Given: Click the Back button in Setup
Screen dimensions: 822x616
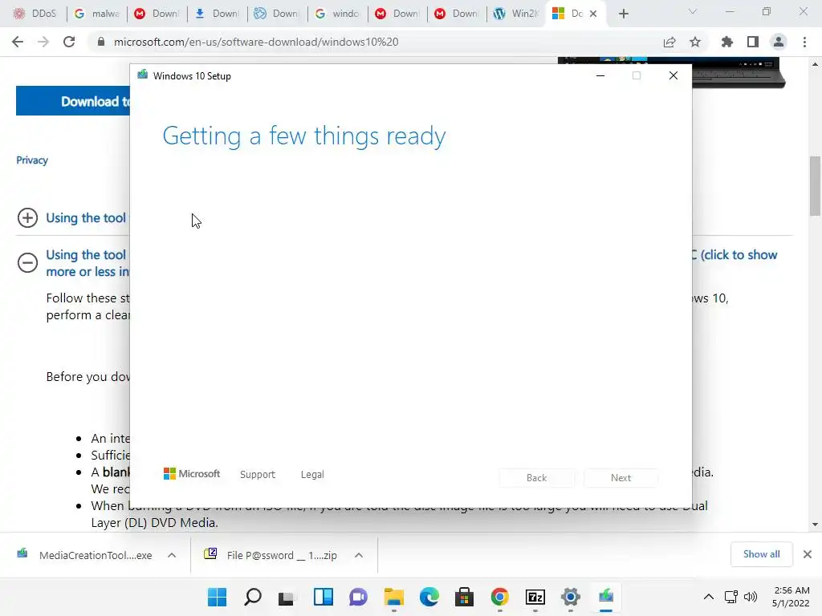Looking at the screenshot, I should coord(536,478).
